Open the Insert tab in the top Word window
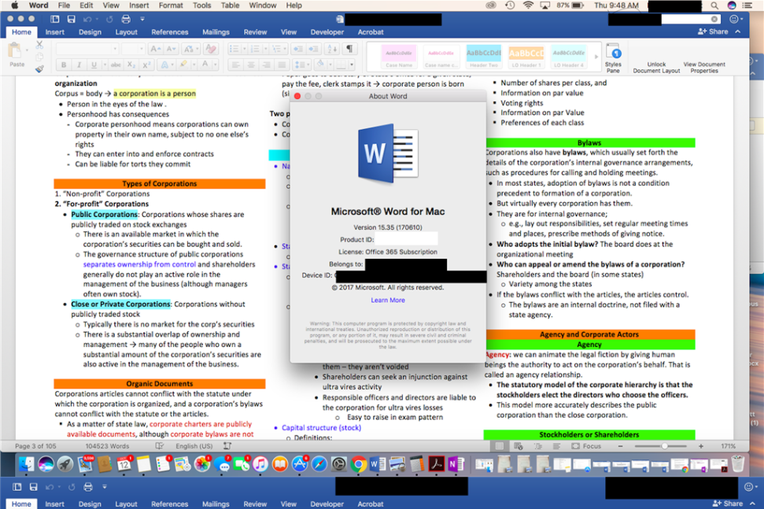The width and height of the screenshot is (764, 509). [54, 32]
